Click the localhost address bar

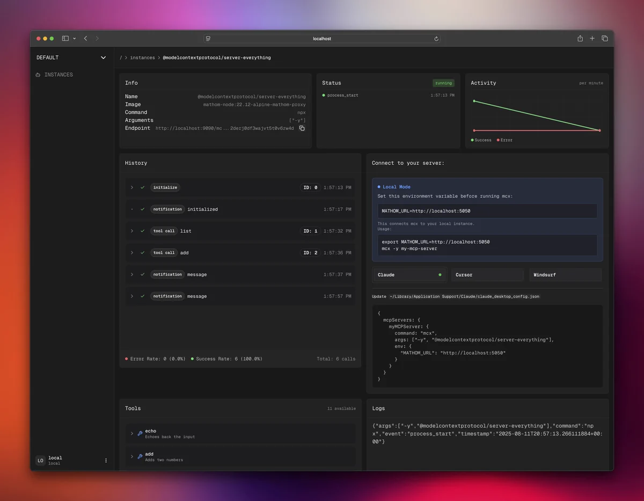click(x=322, y=39)
